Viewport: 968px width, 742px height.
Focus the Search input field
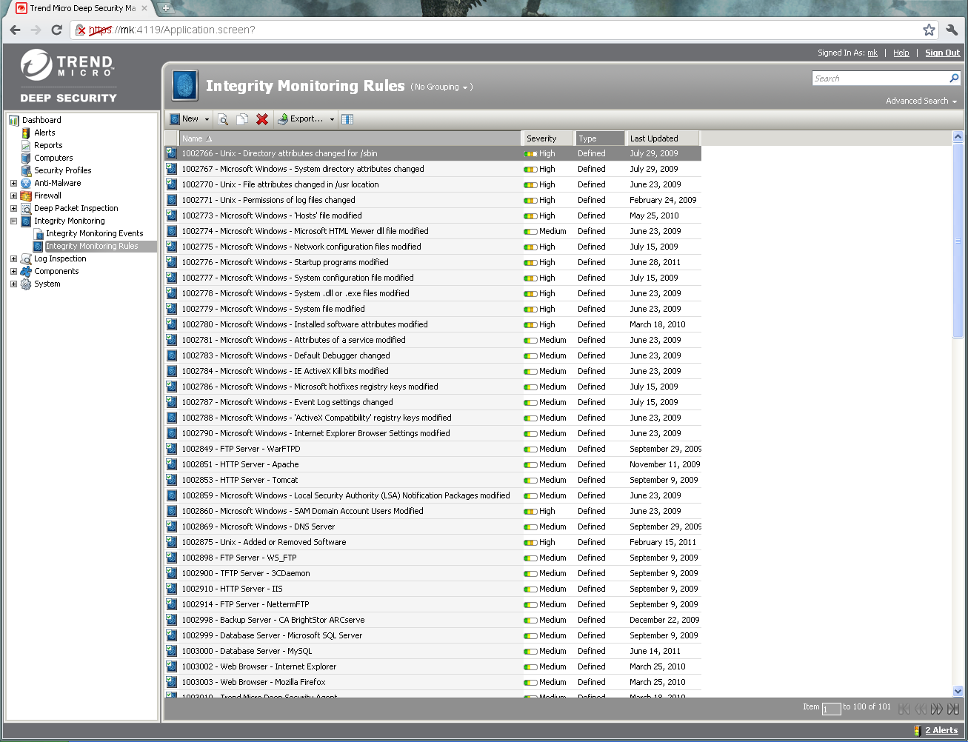click(880, 78)
